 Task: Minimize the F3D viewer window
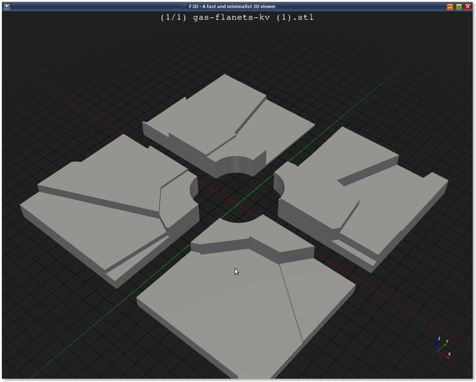coord(450,6)
